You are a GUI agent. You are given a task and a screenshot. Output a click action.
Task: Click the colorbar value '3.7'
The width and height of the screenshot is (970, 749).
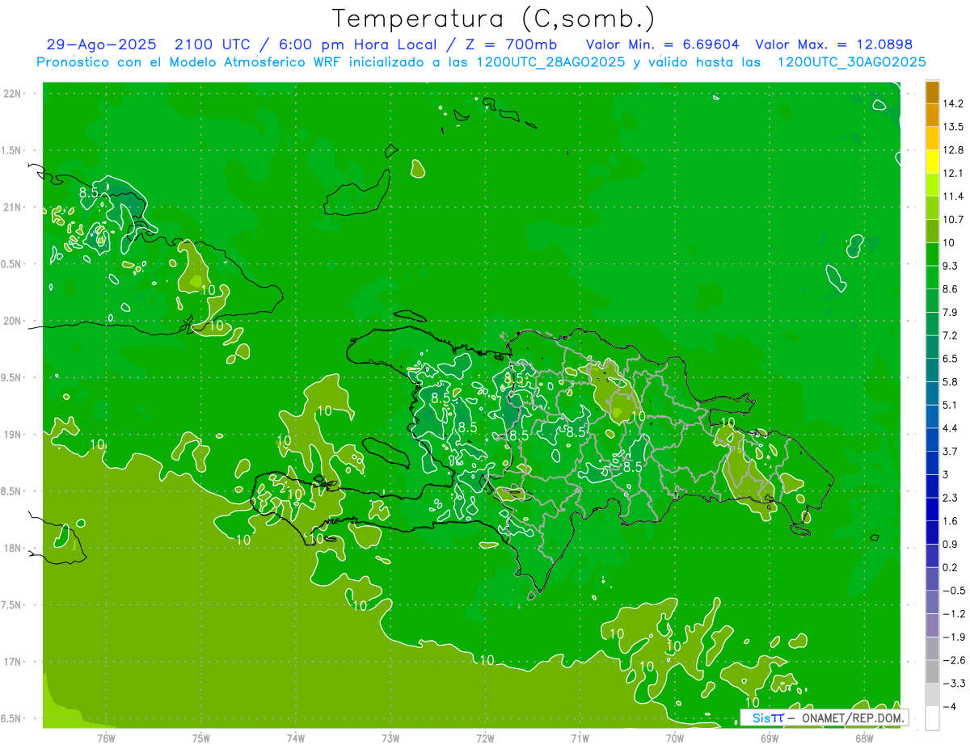(x=951, y=452)
